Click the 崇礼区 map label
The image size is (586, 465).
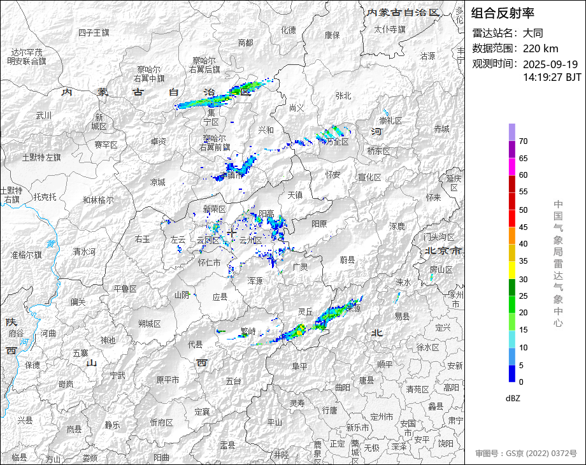(390, 121)
